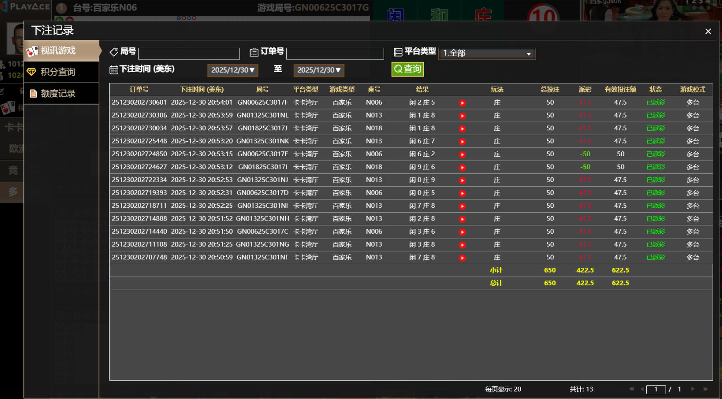Open the end date picker after 至

click(319, 70)
